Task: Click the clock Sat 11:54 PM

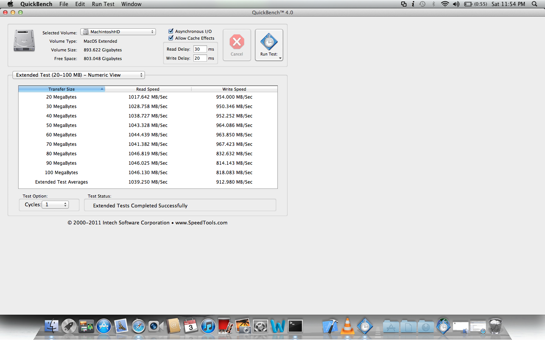Action: point(508,4)
